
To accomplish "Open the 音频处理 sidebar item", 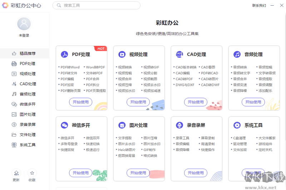I will (x=25, y=94).
